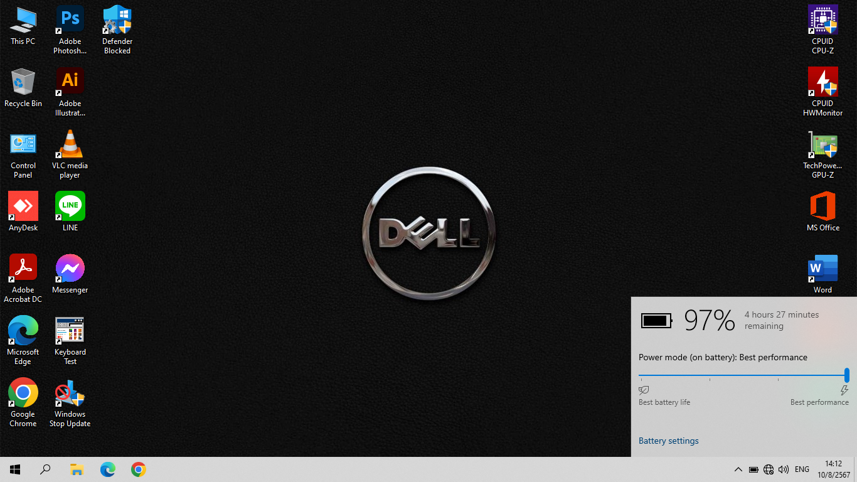Open the Battery settings link
This screenshot has width=857, height=482.
668,441
